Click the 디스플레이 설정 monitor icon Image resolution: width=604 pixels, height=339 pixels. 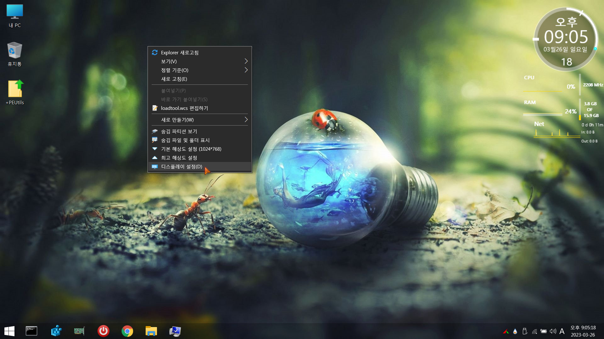(154, 166)
